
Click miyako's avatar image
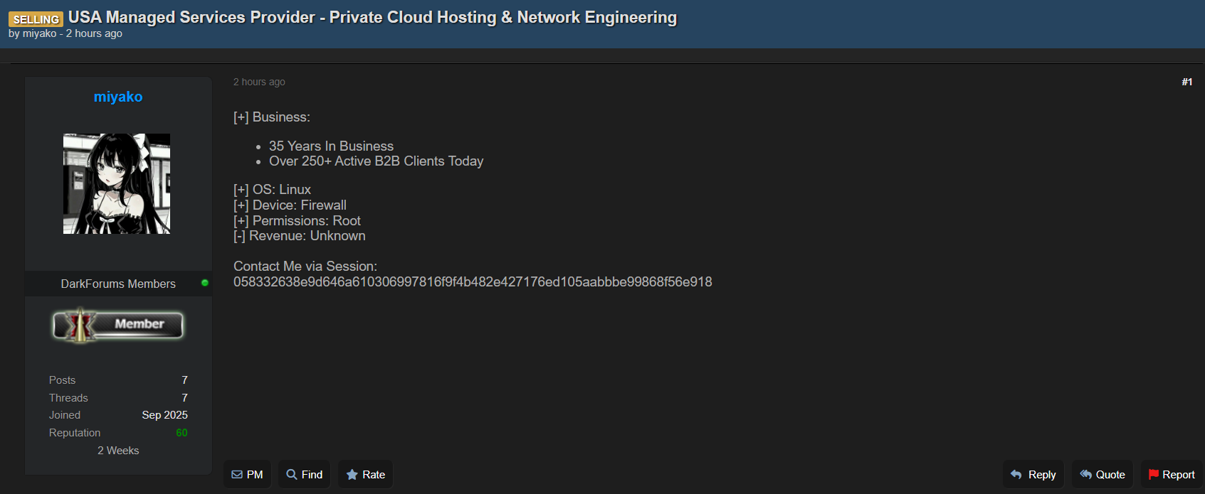tap(117, 183)
